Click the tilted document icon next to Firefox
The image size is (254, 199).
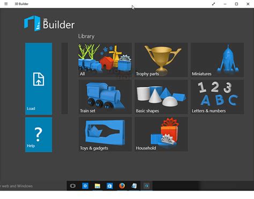134,186
